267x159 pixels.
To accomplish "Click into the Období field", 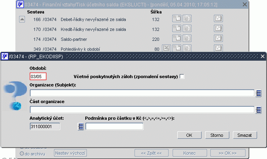I will coord(38,77).
